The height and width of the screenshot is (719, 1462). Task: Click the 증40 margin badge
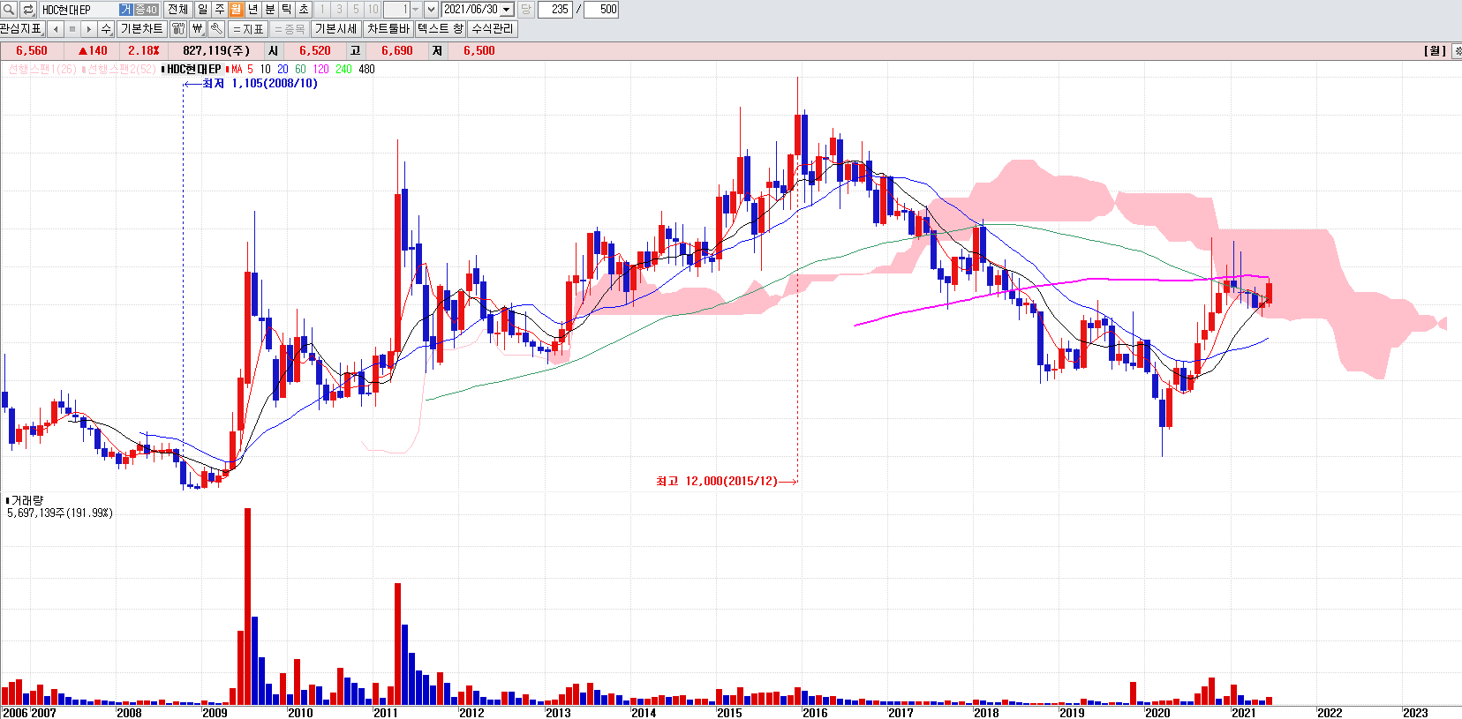tap(146, 10)
